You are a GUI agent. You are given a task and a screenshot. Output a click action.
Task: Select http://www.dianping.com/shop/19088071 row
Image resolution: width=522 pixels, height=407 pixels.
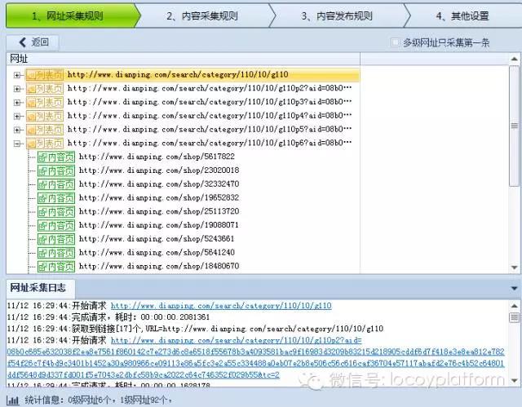tap(159, 225)
